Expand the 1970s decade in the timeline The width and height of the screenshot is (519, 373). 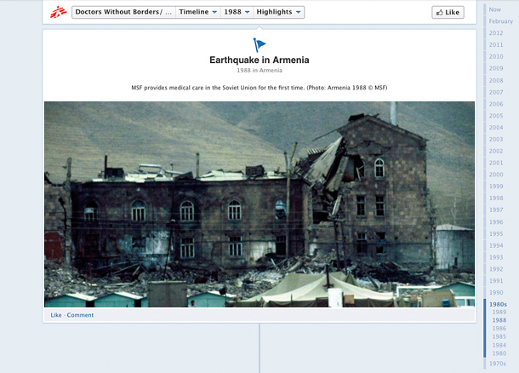498,364
